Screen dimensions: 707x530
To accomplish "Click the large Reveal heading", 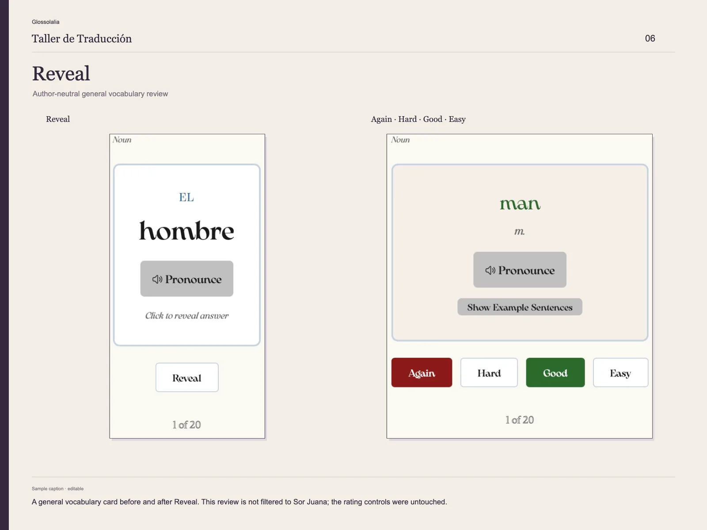I will pyautogui.click(x=61, y=73).
